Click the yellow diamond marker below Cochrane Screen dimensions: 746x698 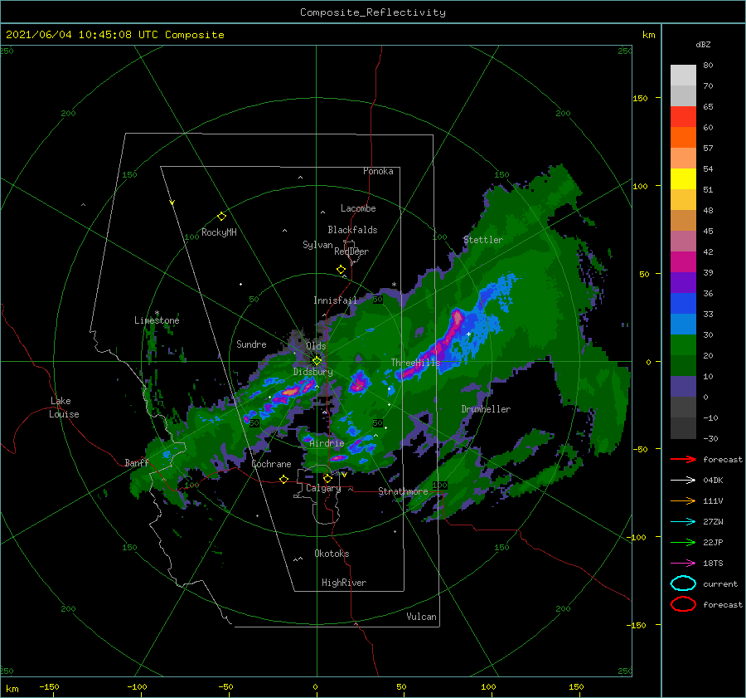(x=283, y=480)
